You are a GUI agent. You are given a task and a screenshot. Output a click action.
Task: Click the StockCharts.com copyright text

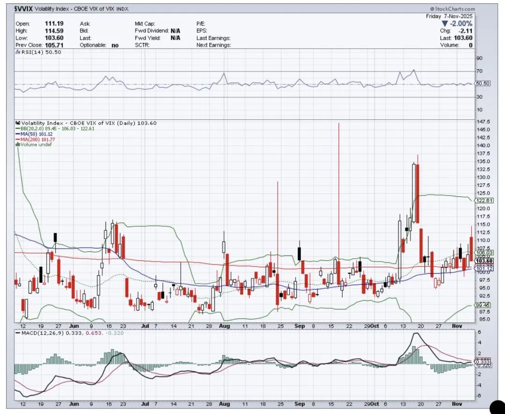(452, 9)
